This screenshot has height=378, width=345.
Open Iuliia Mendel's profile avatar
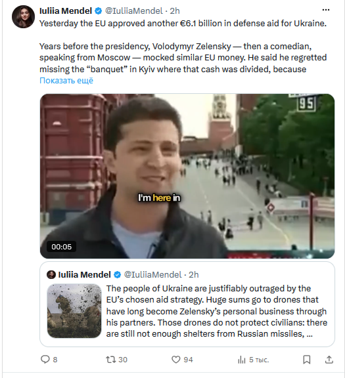coord(23,16)
